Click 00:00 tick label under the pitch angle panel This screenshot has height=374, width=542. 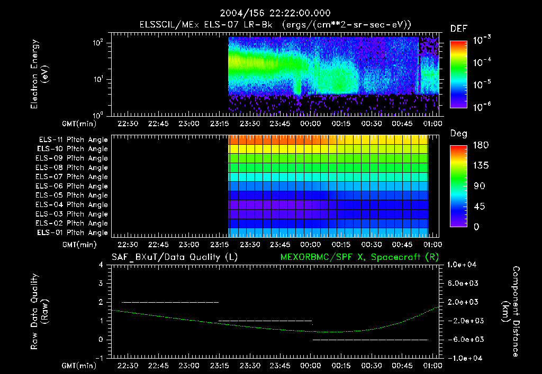coord(310,245)
